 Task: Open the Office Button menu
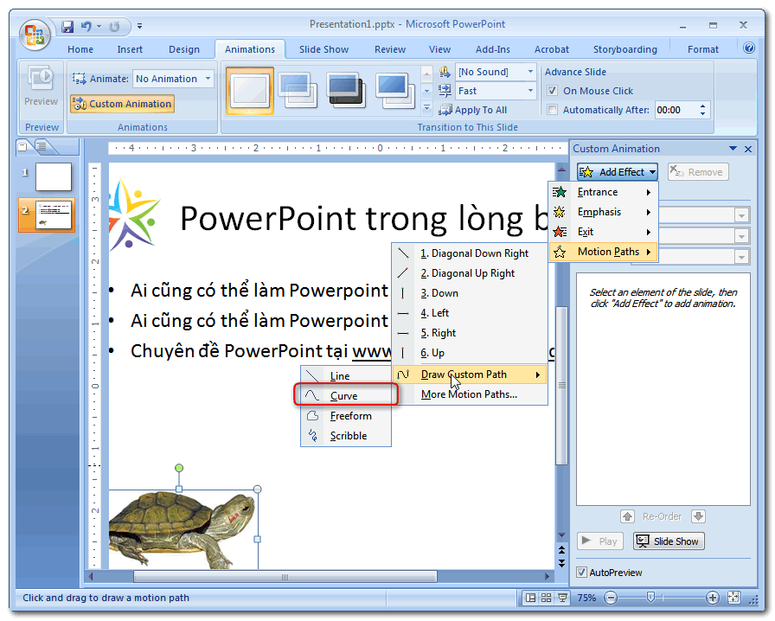35,35
